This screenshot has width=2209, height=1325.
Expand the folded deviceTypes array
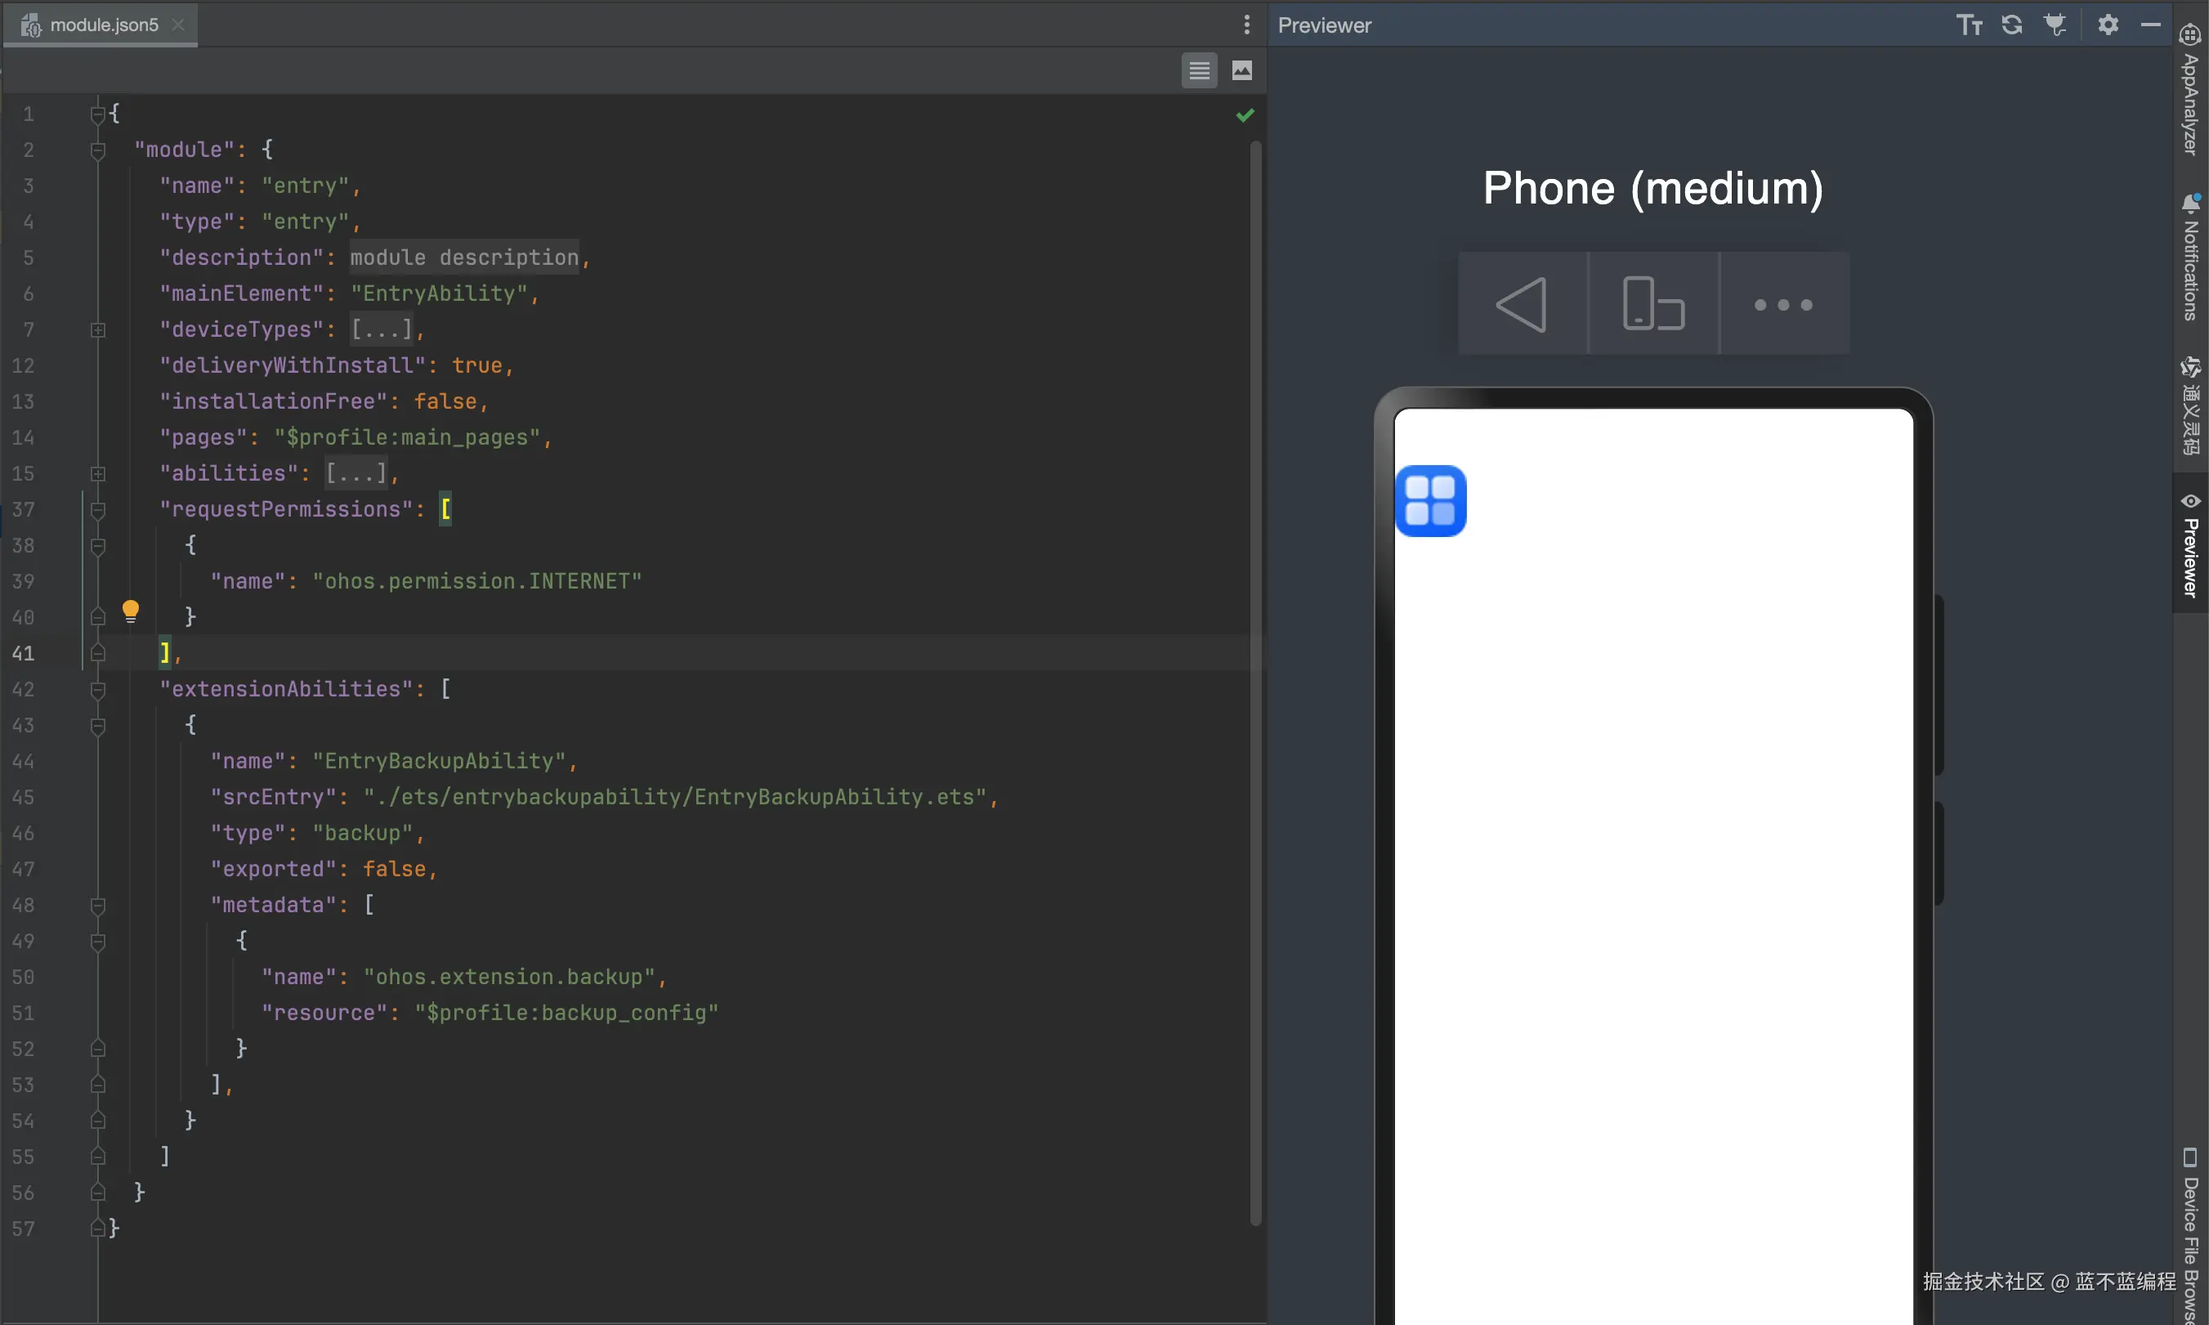pyautogui.click(x=98, y=329)
